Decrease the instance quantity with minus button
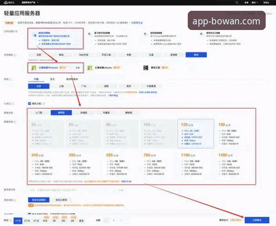This screenshot has height=226, width=276. [x=106, y=220]
